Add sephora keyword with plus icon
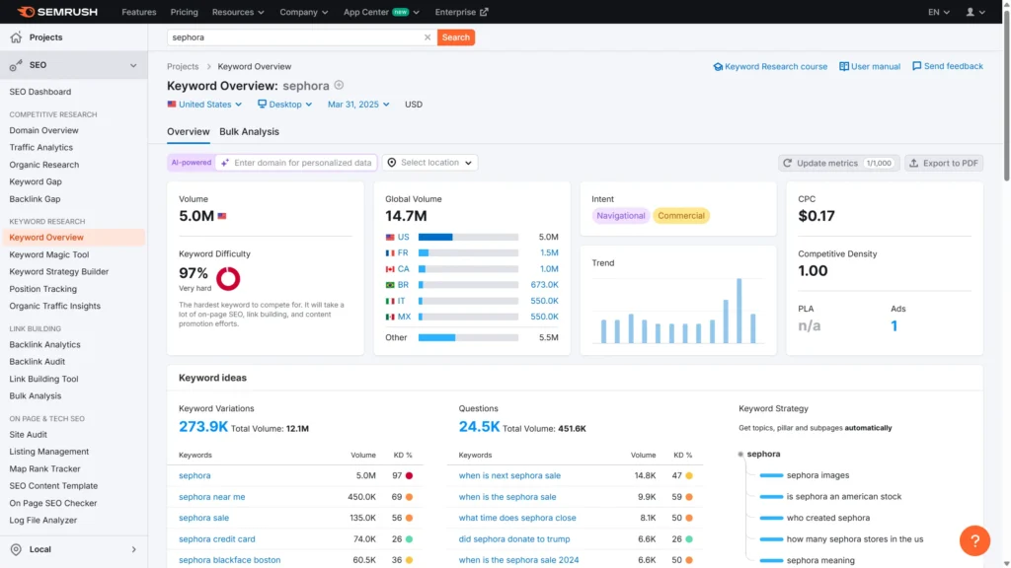The height and width of the screenshot is (568, 1011). point(340,85)
